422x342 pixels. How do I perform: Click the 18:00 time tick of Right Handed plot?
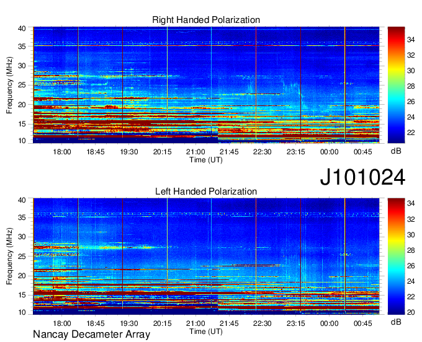click(x=62, y=152)
